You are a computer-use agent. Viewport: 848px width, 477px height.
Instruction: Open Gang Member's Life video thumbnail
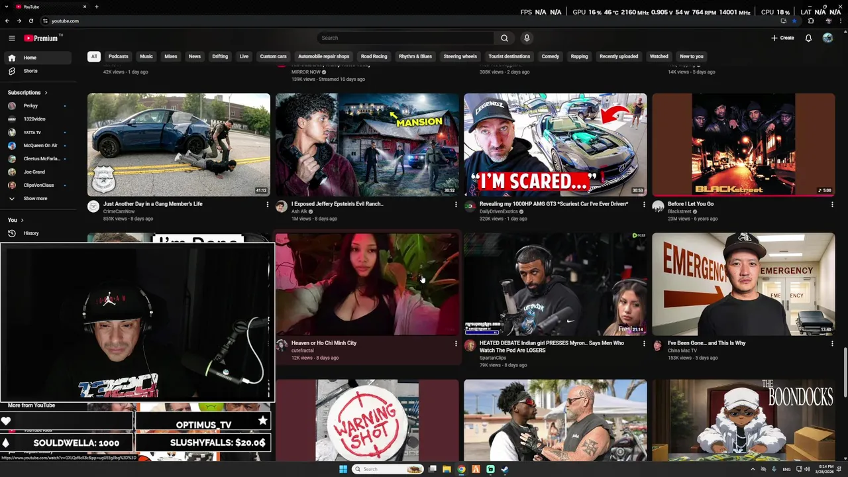[179, 144]
